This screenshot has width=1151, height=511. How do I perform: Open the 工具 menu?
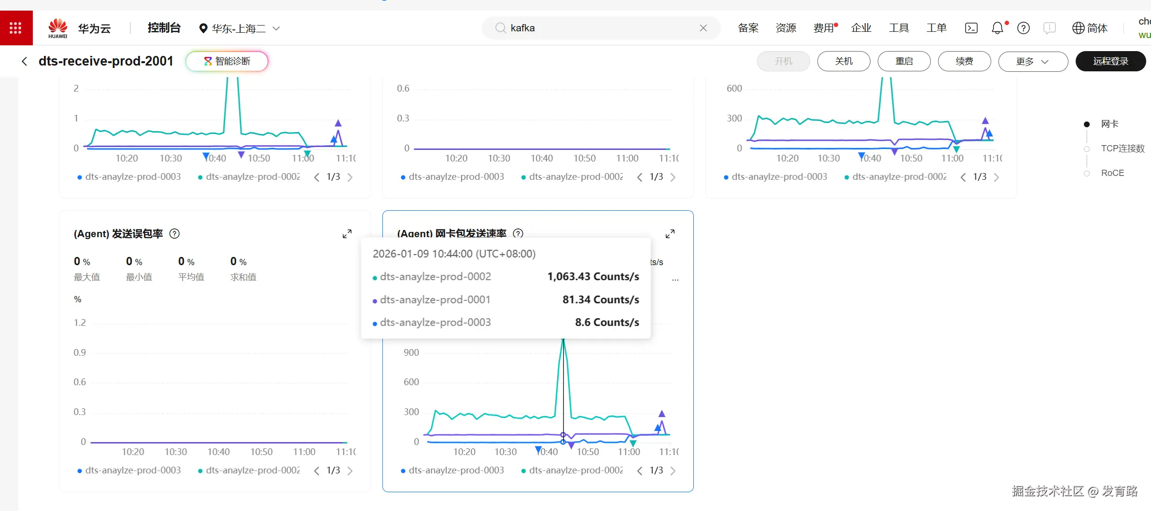click(899, 28)
